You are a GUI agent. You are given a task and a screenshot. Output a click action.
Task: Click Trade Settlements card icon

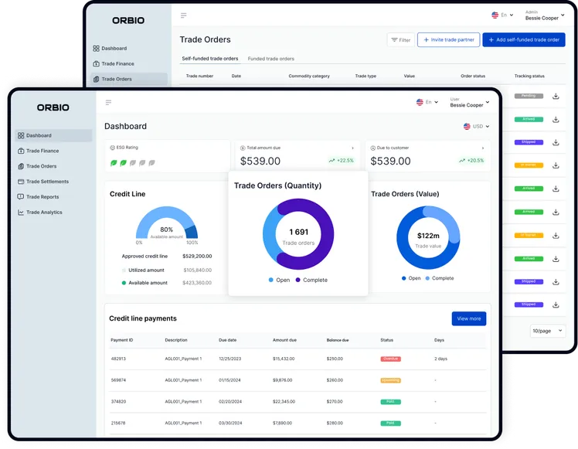pos(21,182)
